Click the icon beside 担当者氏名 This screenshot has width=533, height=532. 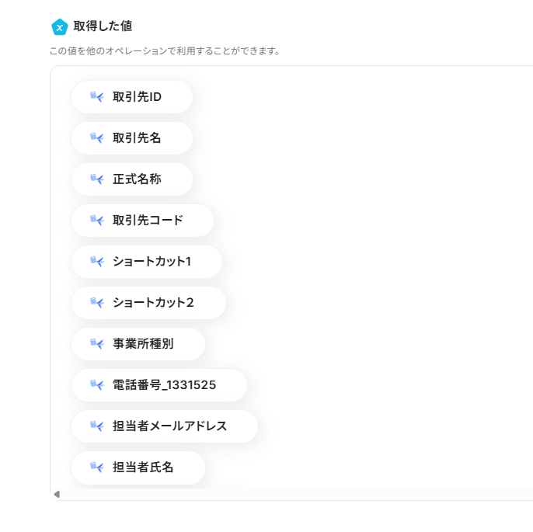tap(97, 467)
